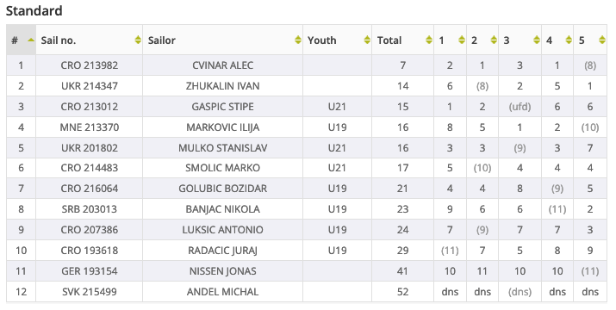Click sailor name CVINAR ALEC
This screenshot has height=310, width=616.
(x=223, y=65)
